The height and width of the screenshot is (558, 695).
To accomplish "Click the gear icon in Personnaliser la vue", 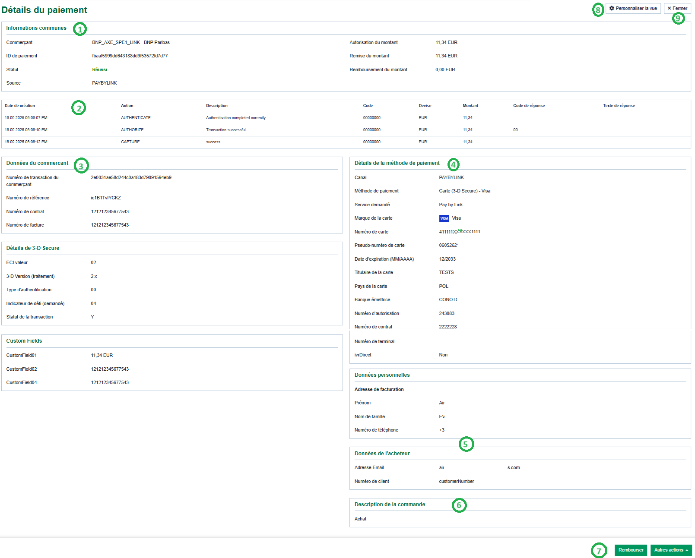I will click(x=612, y=8).
